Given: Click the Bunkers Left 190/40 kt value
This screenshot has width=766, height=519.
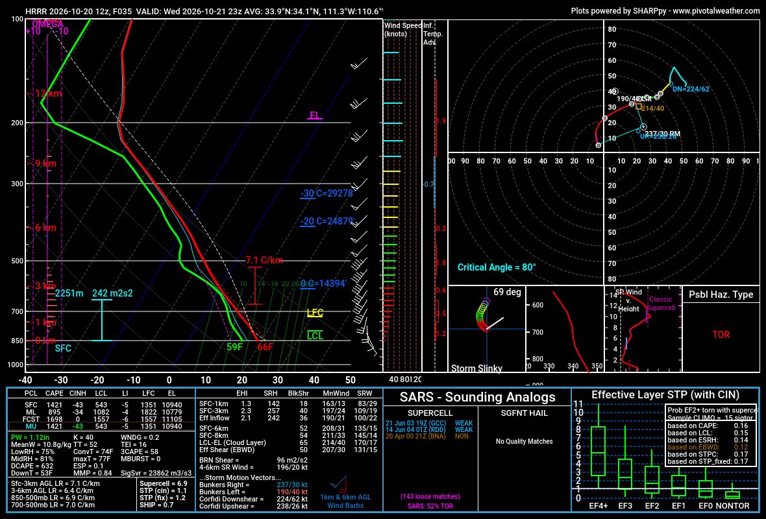Looking at the screenshot, I should click(x=292, y=492).
